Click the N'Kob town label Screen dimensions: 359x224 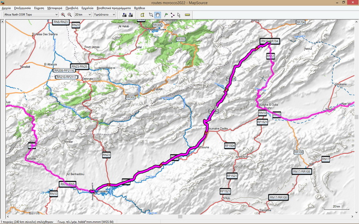(226, 198)
